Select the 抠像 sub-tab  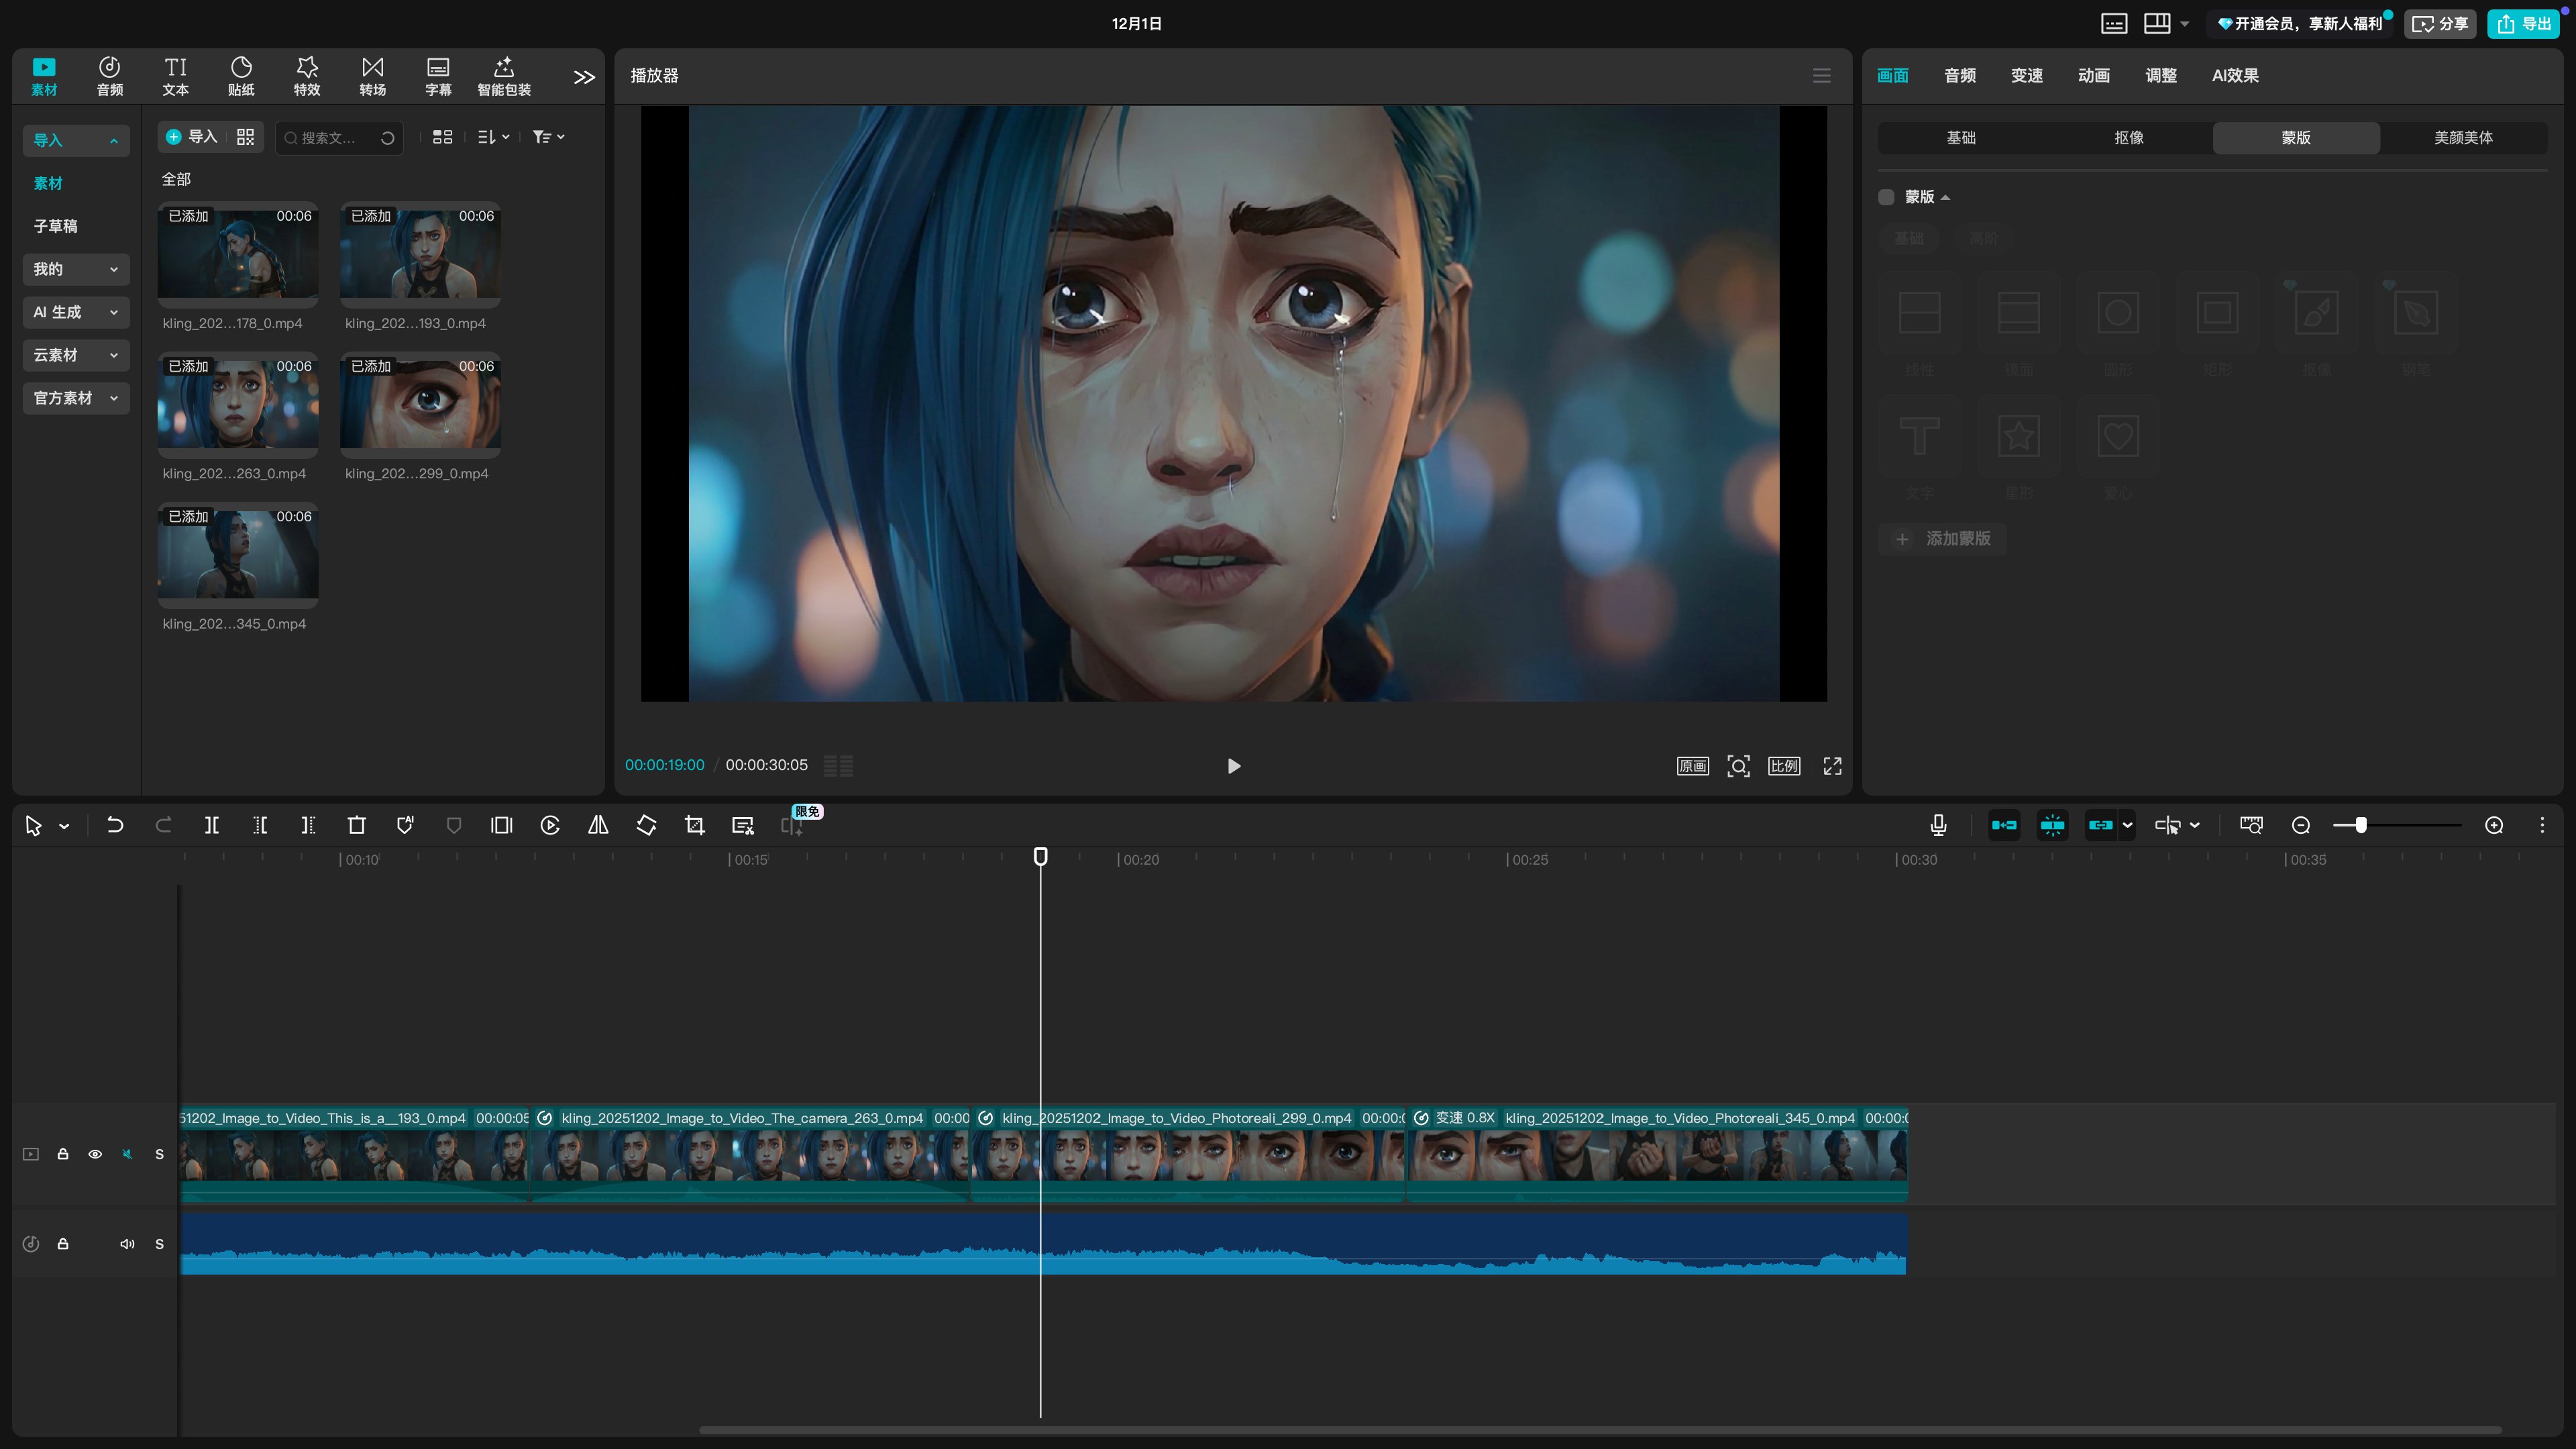pos(2129,138)
